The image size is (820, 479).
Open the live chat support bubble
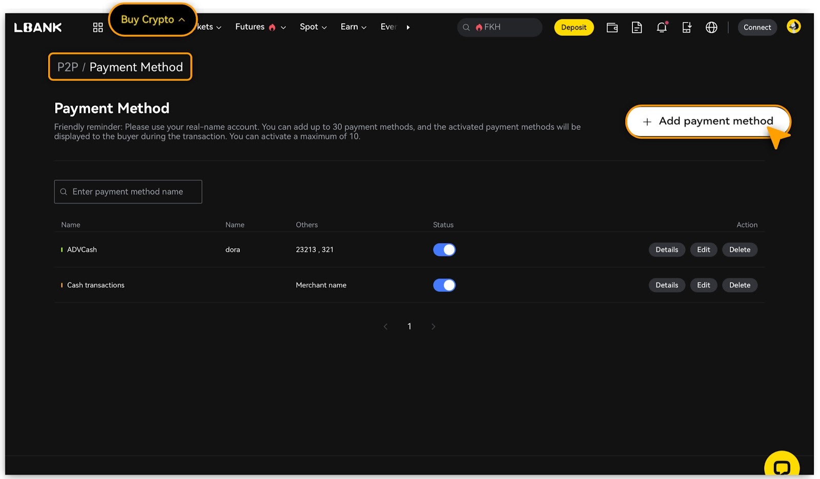click(x=782, y=466)
